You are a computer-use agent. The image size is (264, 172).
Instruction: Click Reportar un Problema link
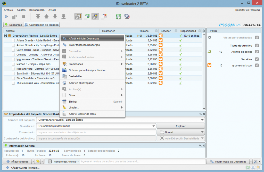pyautogui.click(x=247, y=10)
